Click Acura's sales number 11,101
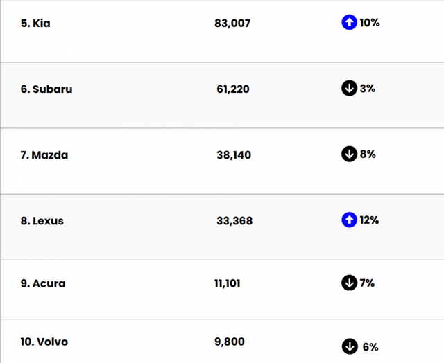 click(x=228, y=283)
